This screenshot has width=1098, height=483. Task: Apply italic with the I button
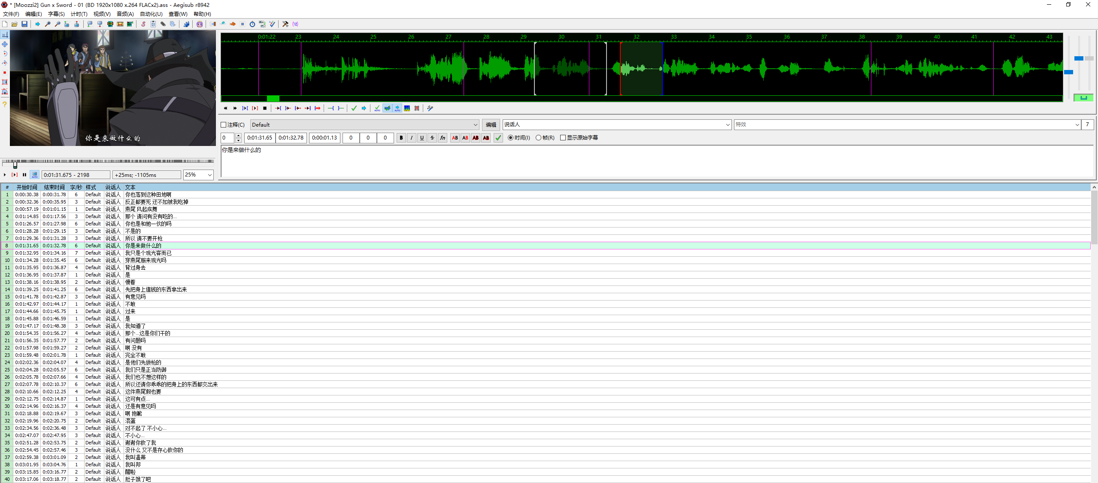tap(412, 138)
